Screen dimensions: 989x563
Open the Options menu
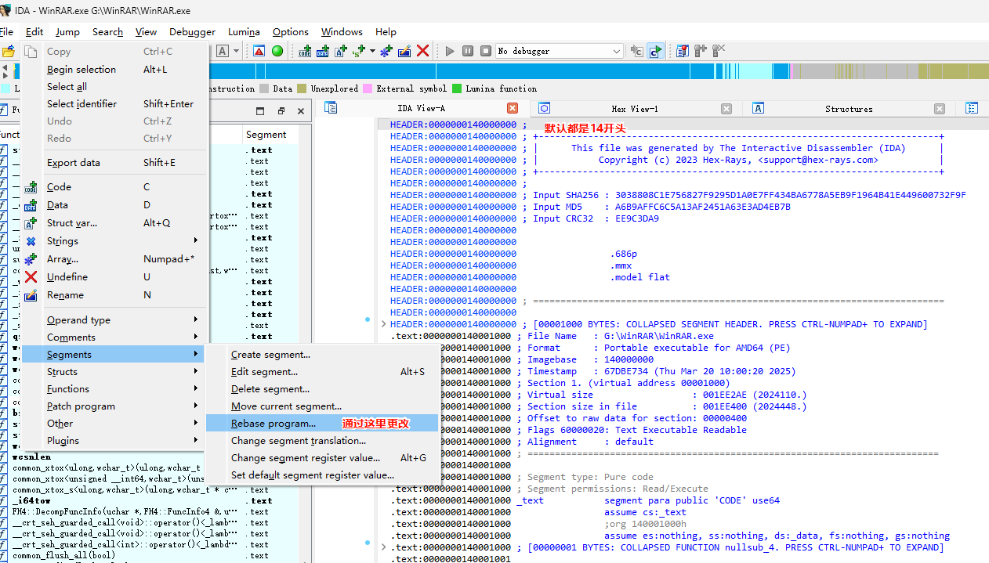pyautogui.click(x=290, y=32)
